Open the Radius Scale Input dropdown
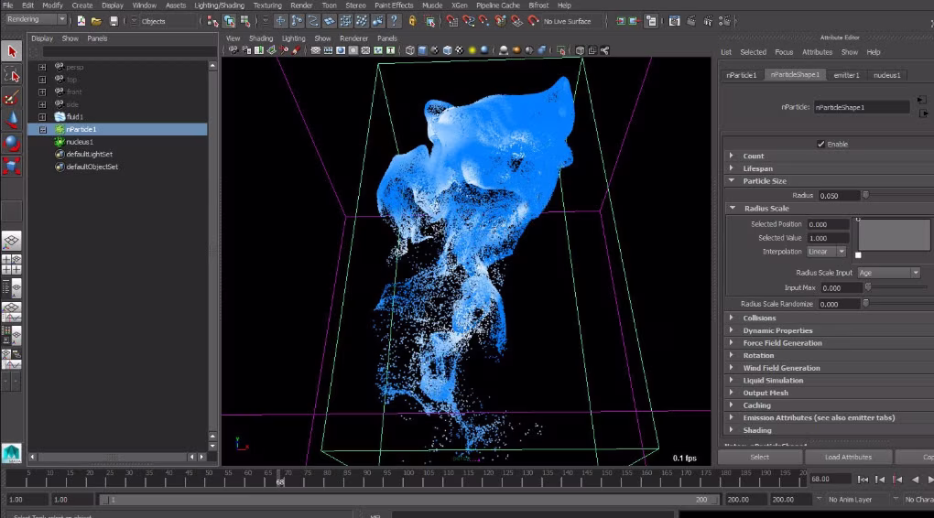This screenshot has height=518, width=934. 888,273
